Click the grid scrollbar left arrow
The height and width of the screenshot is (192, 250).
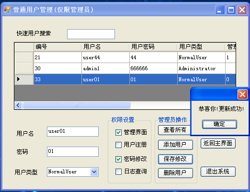18,105
